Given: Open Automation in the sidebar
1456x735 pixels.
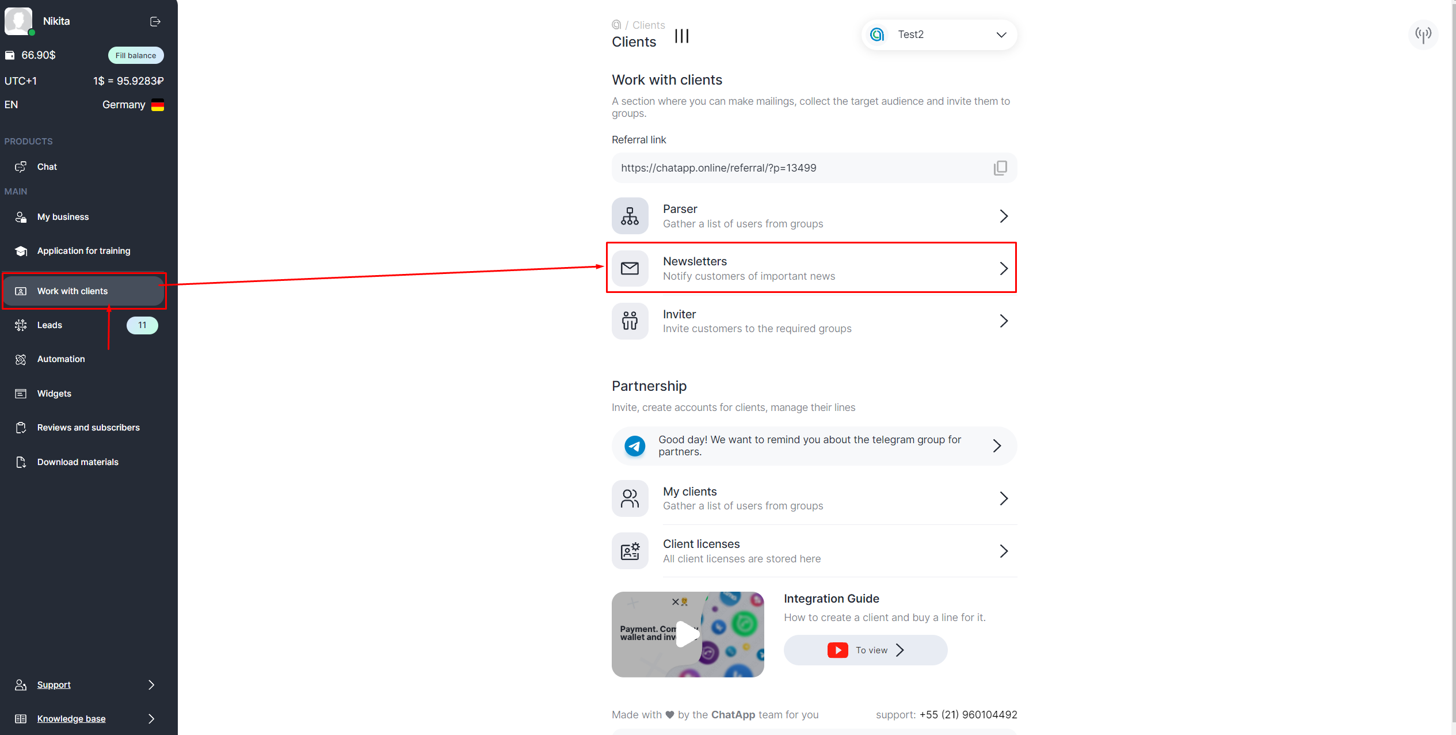Looking at the screenshot, I should click(61, 359).
